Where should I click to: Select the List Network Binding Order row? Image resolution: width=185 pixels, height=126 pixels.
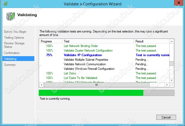point(81,46)
